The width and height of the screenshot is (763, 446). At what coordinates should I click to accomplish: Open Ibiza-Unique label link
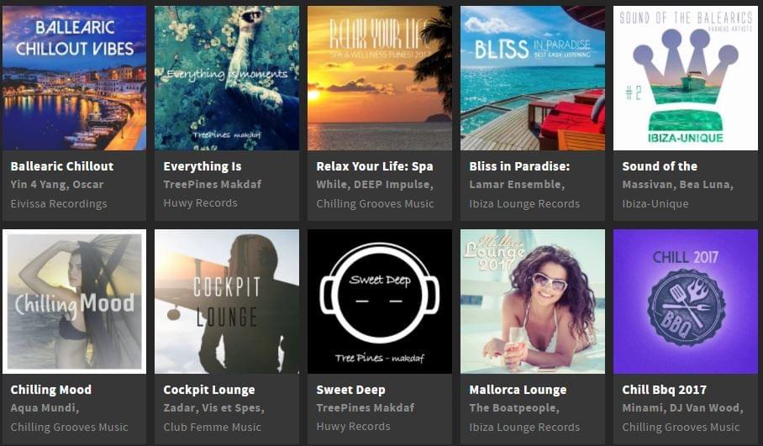(x=655, y=204)
